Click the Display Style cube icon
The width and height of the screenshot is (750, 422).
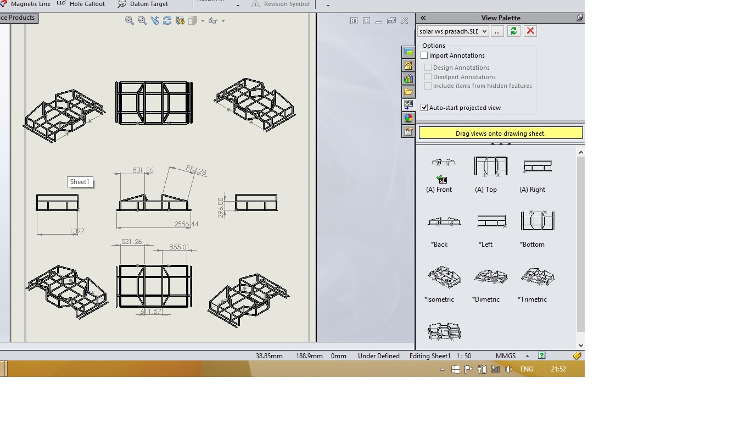click(x=193, y=20)
